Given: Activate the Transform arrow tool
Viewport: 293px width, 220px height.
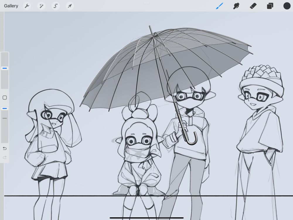Looking at the screenshot, I should [x=70, y=6].
